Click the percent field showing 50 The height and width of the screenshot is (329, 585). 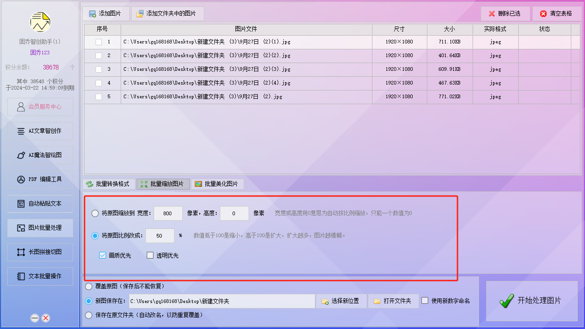[x=160, y=236]
